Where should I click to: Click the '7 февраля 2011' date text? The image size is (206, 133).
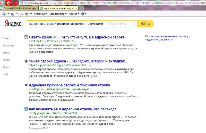tap(38, 128)
